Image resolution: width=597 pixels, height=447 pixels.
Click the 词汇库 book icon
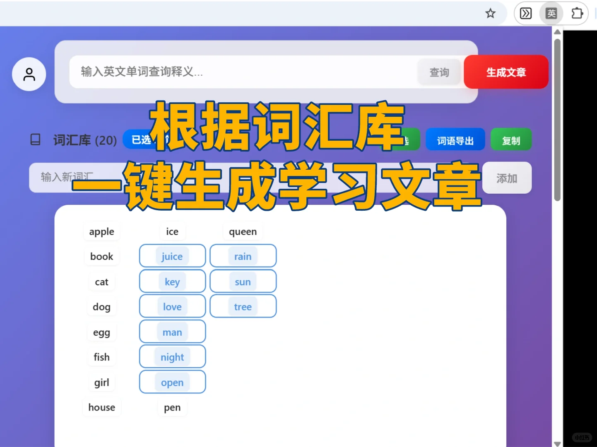35,139
